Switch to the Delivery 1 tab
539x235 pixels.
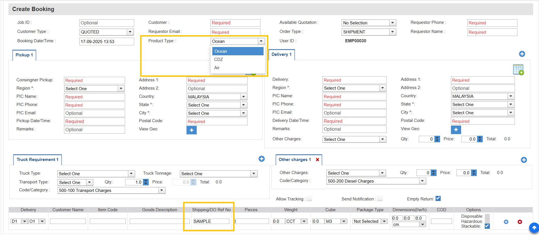point(281,54)
